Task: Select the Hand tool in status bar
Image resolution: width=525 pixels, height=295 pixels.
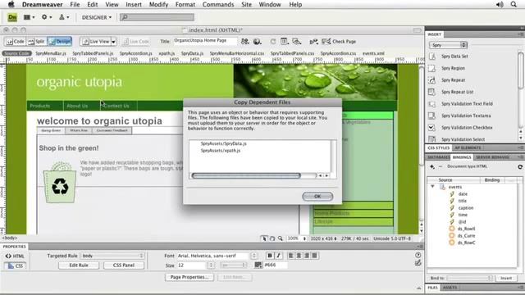Action: pyautogui.click(x=272, y=238)
